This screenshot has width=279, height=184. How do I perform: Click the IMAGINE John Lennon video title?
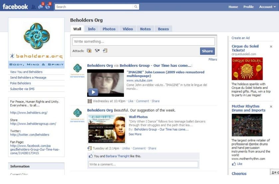(x=166, y=74)
